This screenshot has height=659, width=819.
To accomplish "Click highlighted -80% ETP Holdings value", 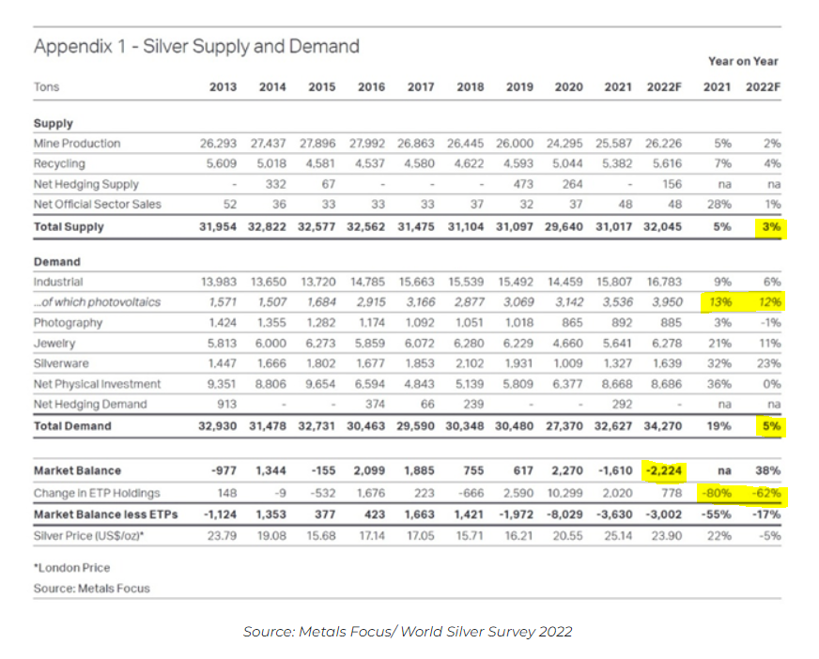I will tap(717, 493).
